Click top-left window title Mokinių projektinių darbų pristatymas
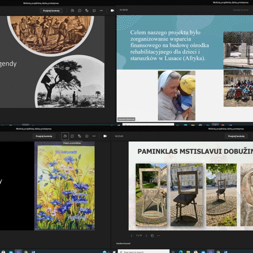The height and width of the screenshot is (253, 253). click(41, 3)
